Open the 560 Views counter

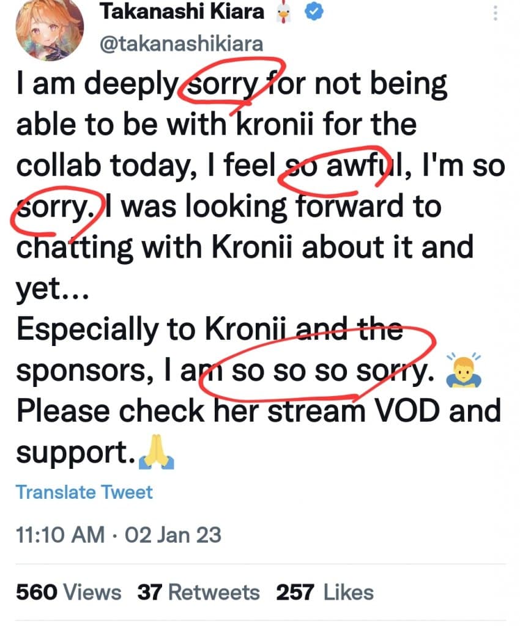point(69,592)
